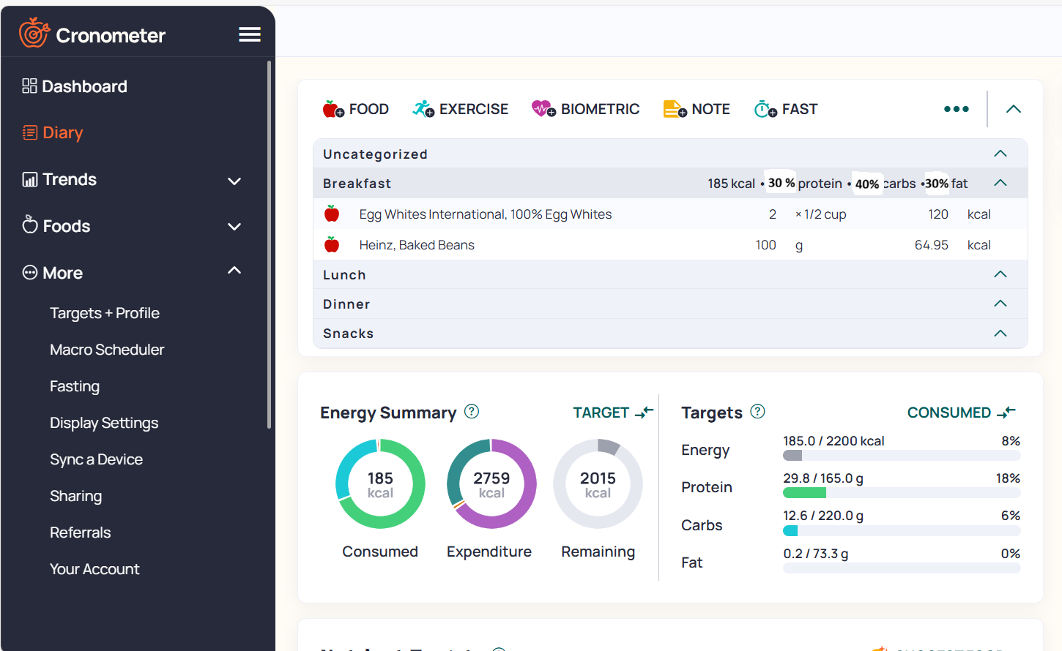Click the Breakfast 185 kcal summary text
The width and height of the screenshot is (1062, 651).
point(731,184)
